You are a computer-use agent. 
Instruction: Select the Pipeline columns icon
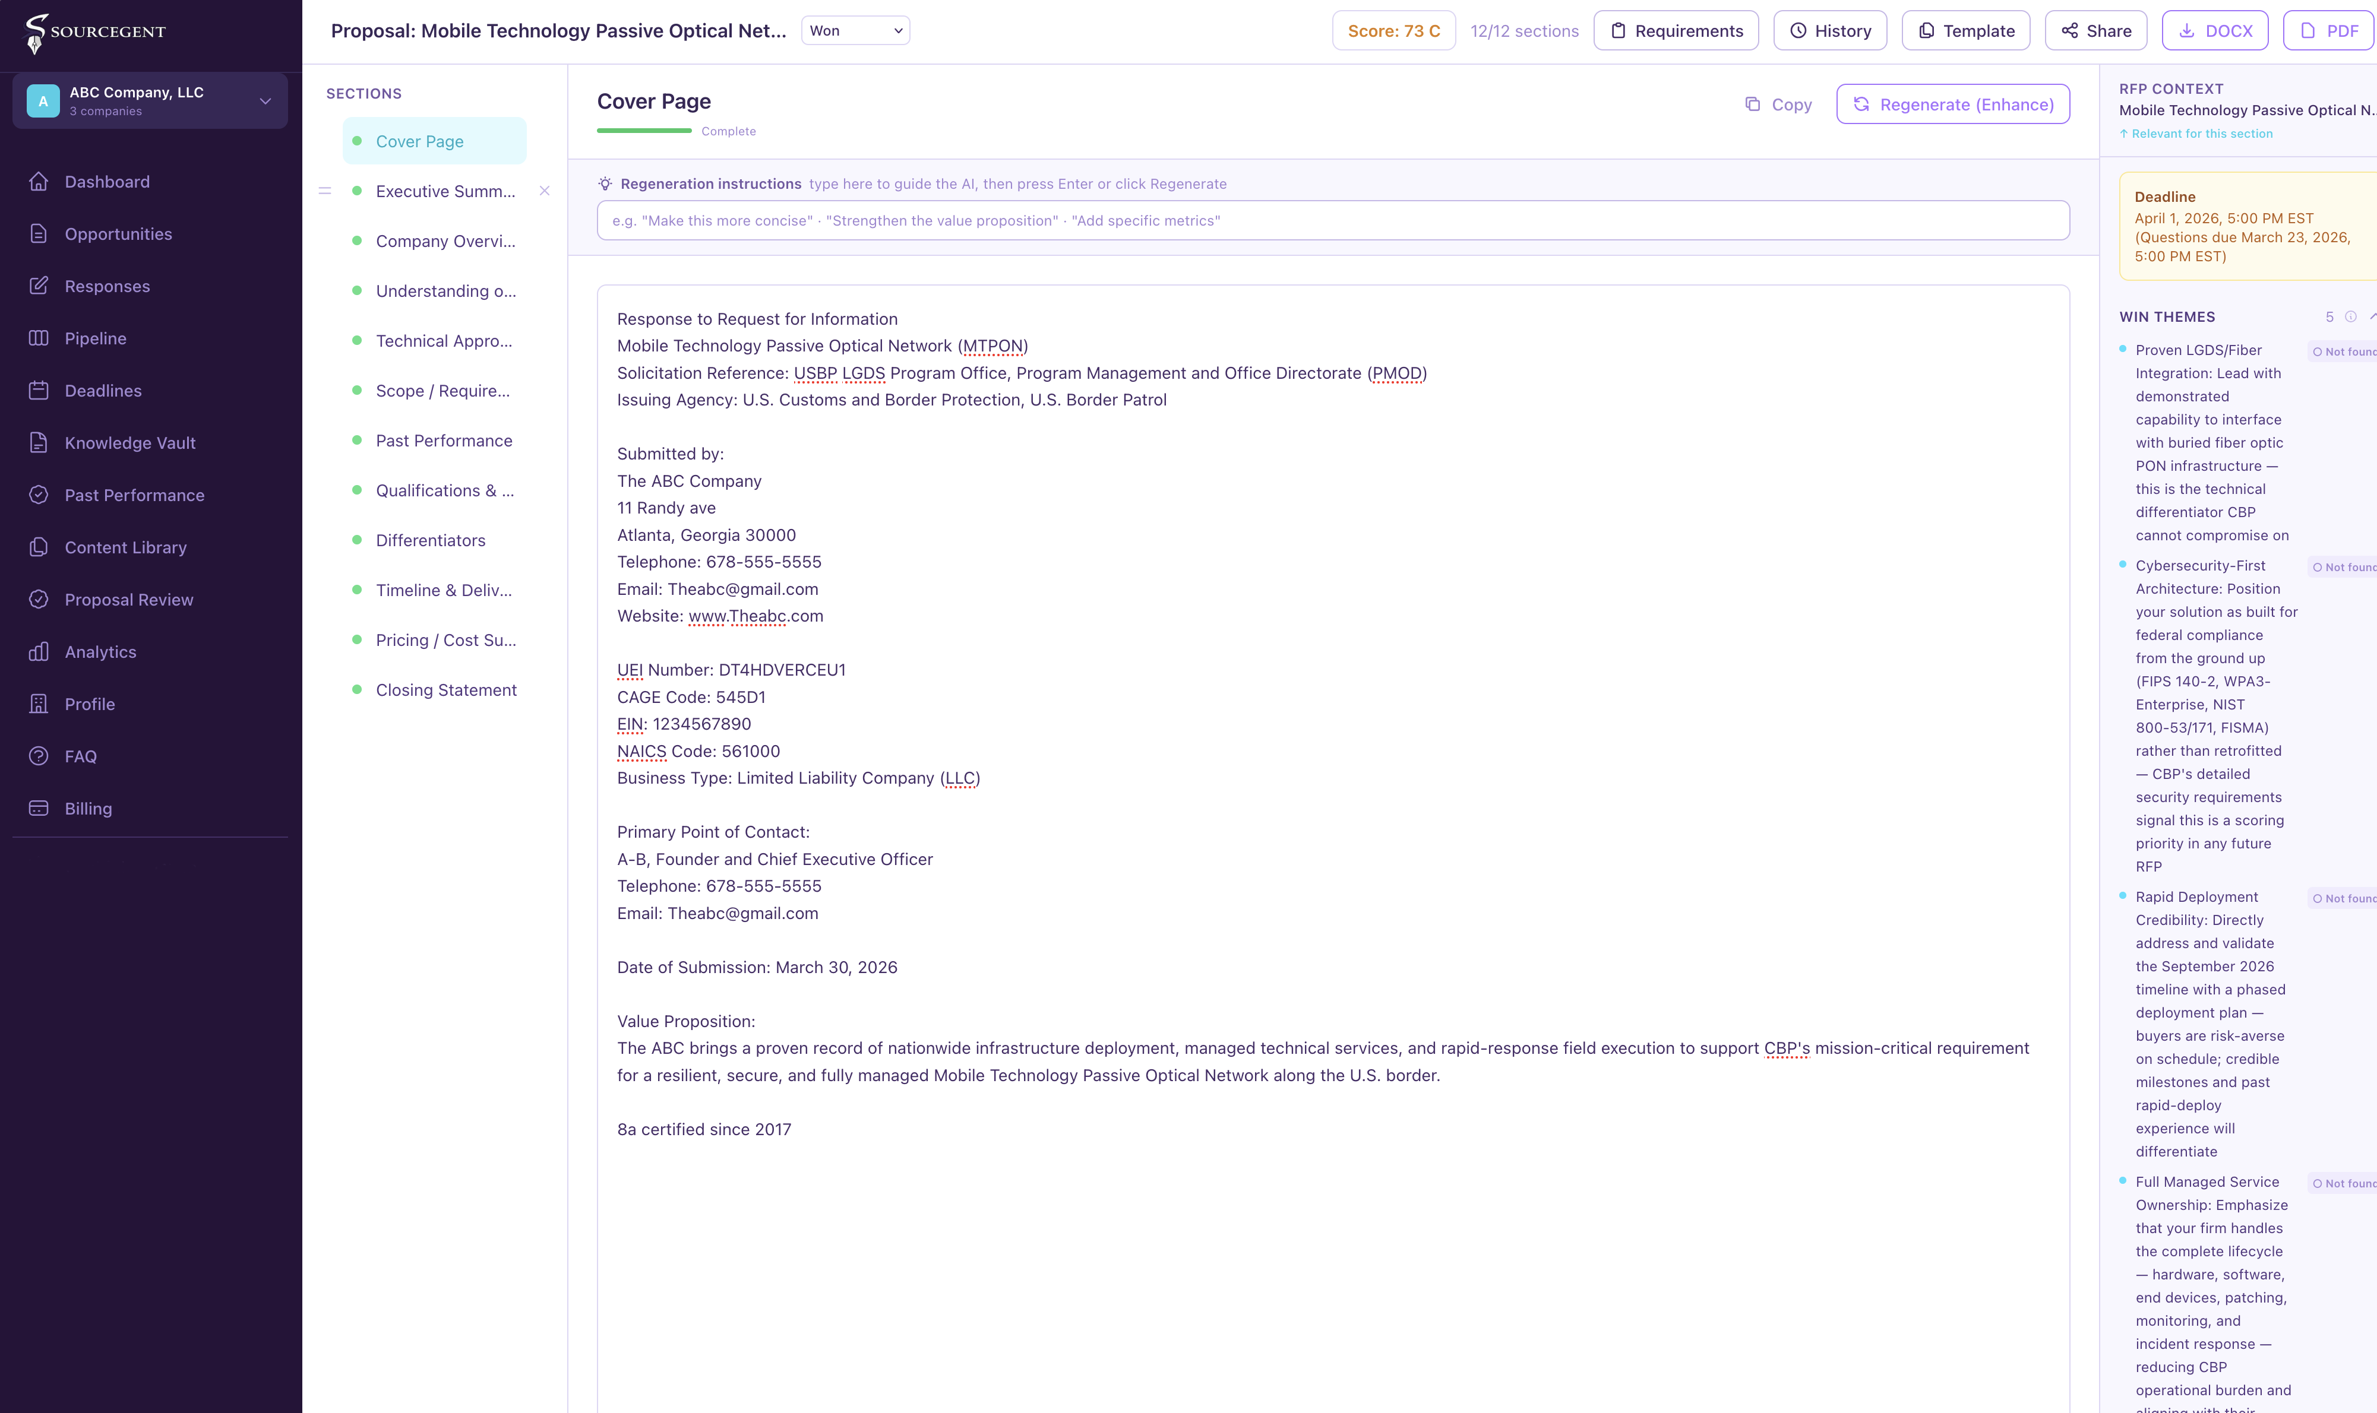click(x=38, y=338)
